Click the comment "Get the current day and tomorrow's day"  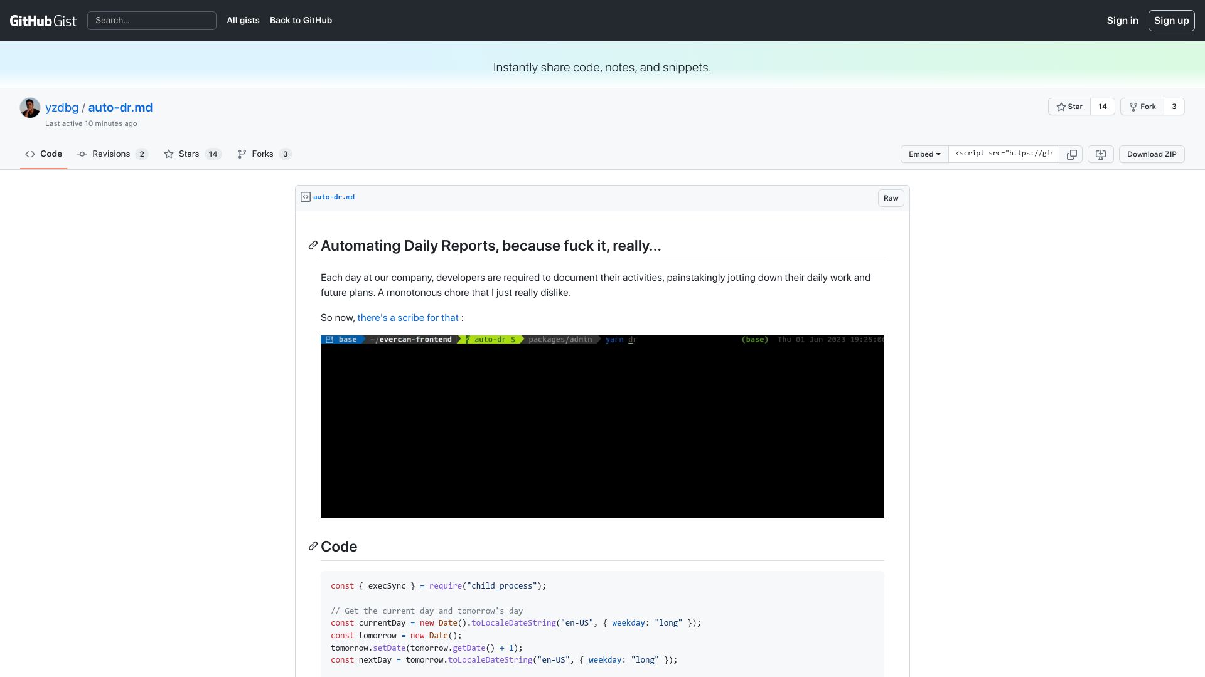click(x=427, y=611)
